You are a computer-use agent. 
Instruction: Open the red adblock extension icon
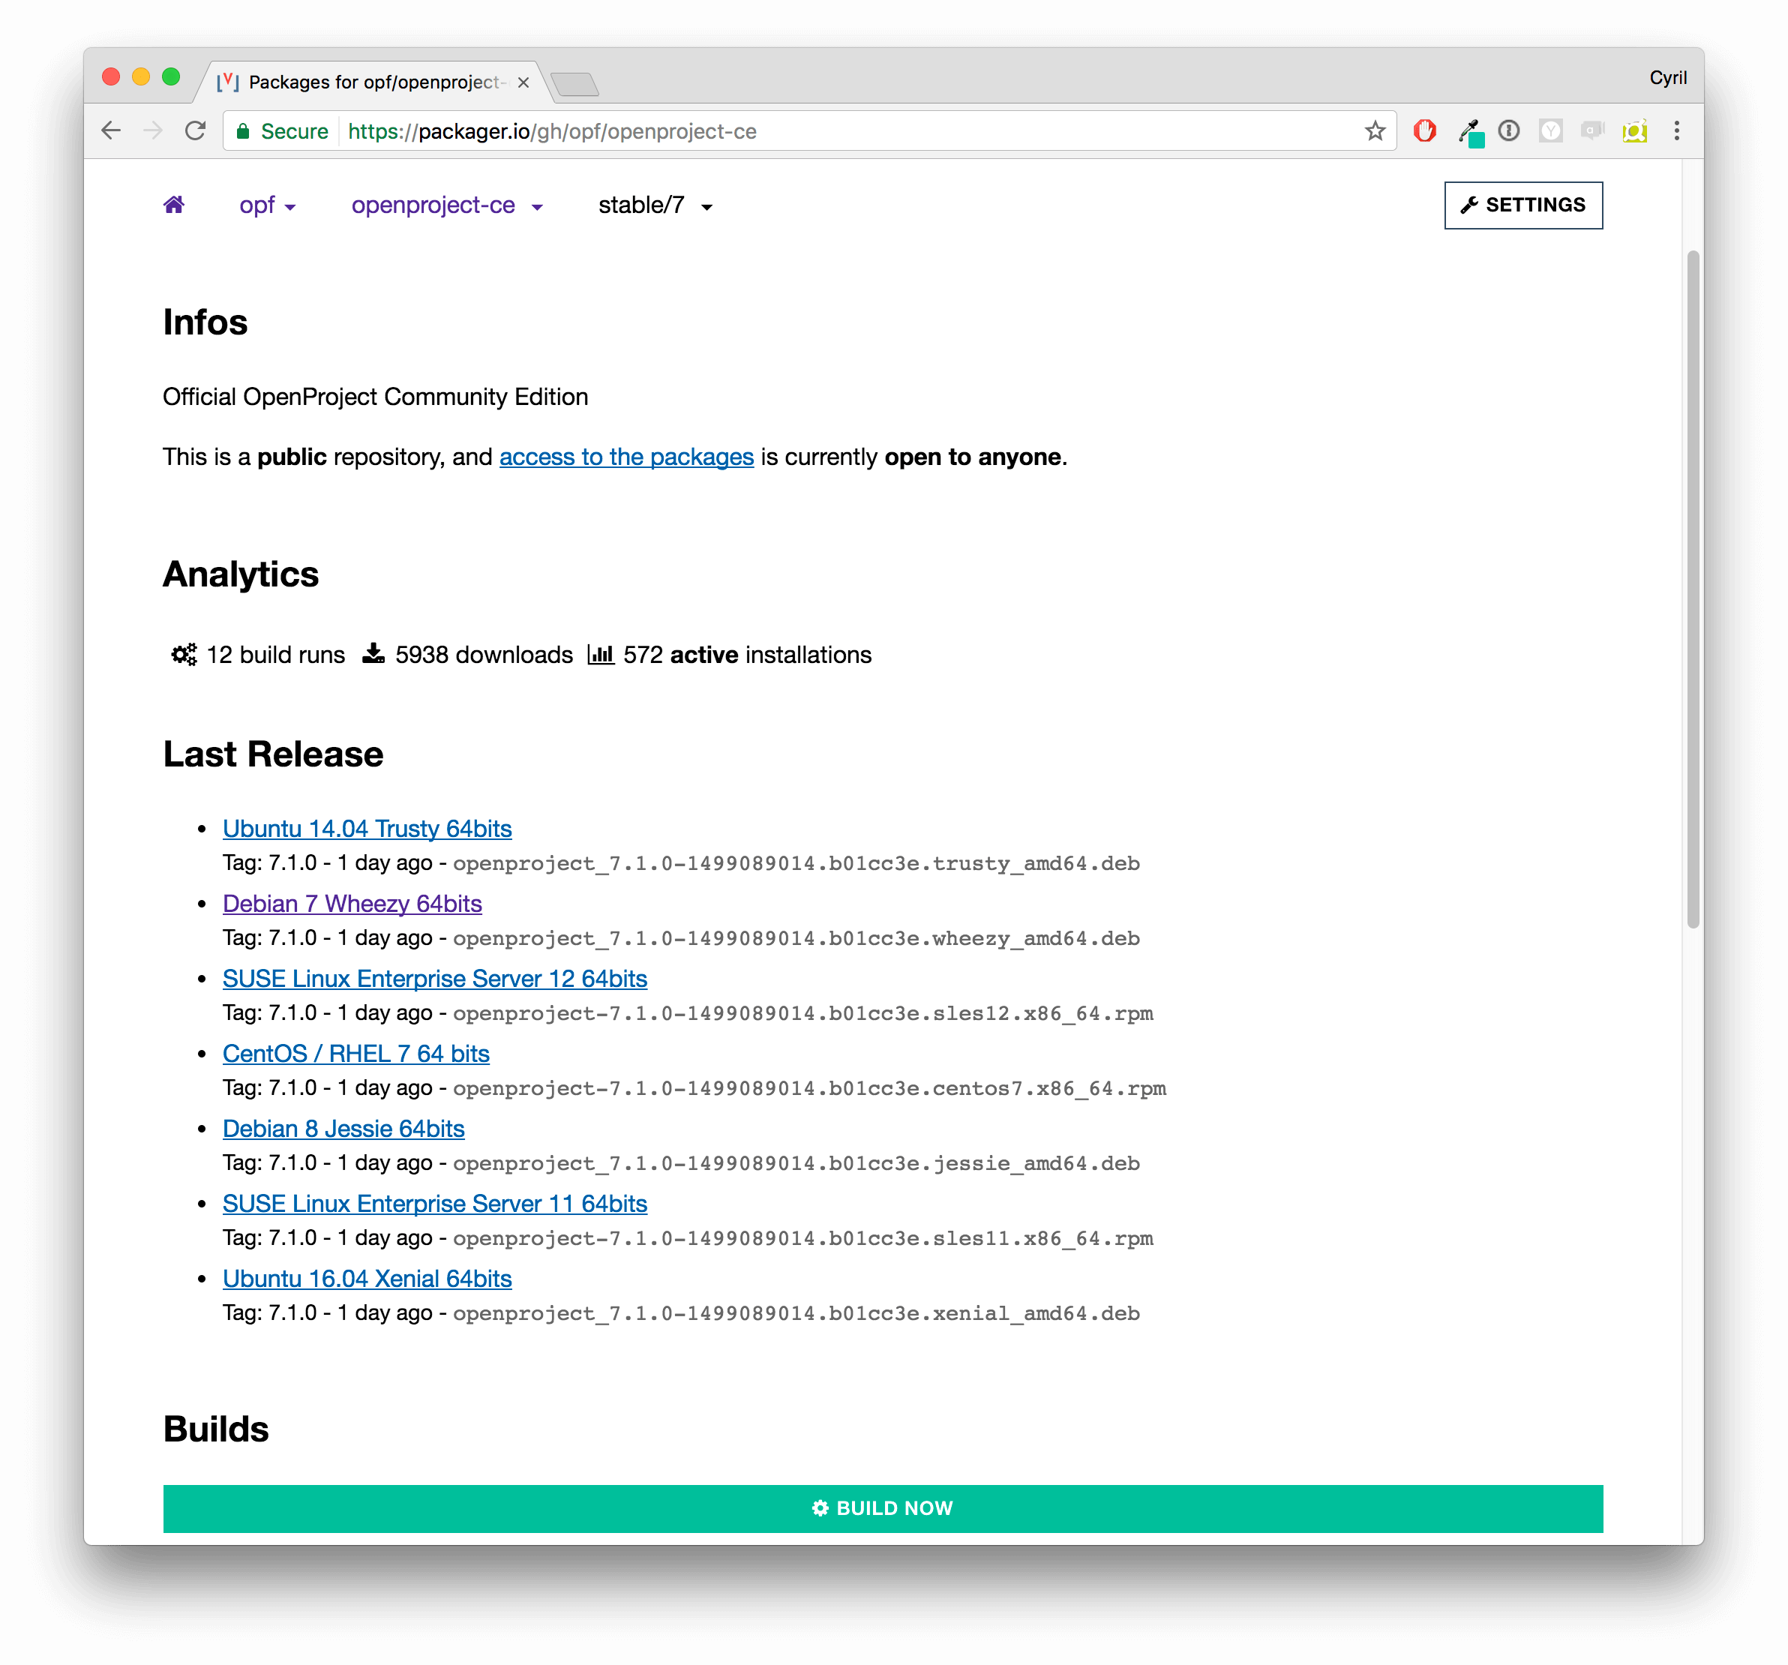coord(1423,131)
